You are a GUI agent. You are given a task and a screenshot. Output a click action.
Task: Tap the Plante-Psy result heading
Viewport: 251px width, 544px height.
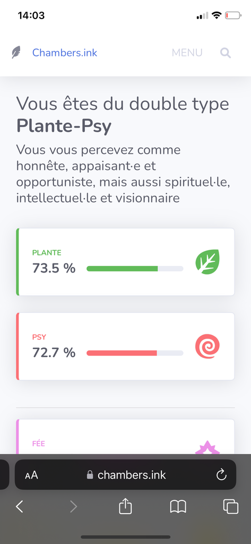tap(64, 126)
